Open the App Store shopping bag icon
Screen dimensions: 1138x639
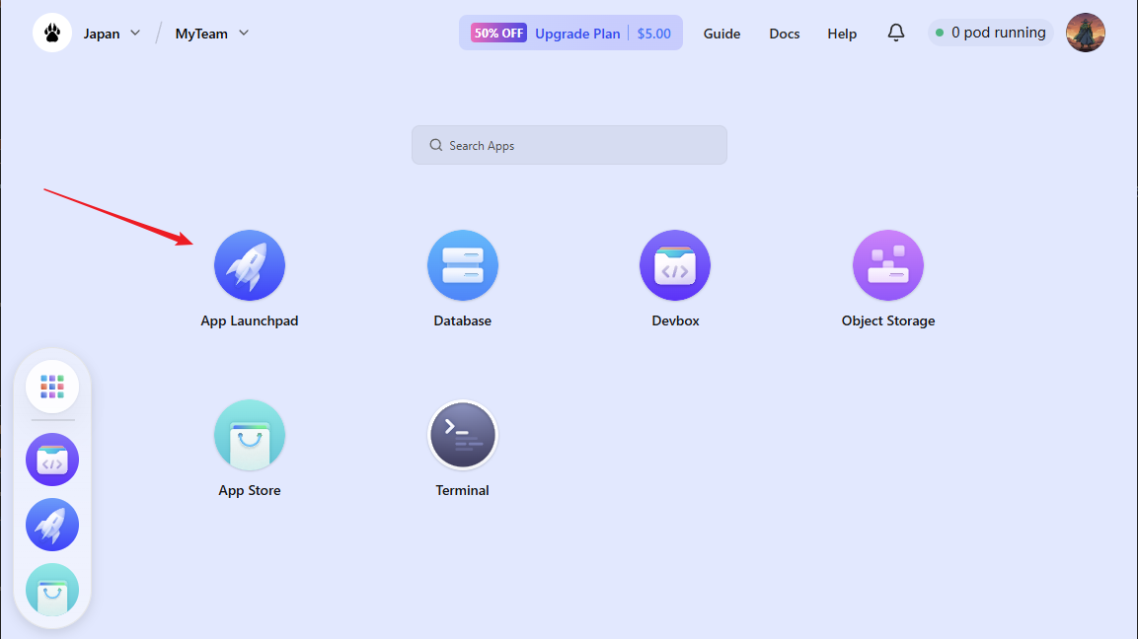(x=250, y=435)
